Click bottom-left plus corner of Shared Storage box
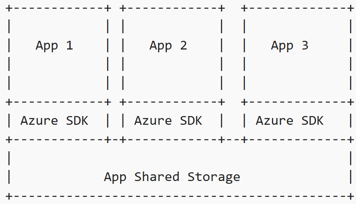Viewport: 356px width, 204px height. point(9,196)
